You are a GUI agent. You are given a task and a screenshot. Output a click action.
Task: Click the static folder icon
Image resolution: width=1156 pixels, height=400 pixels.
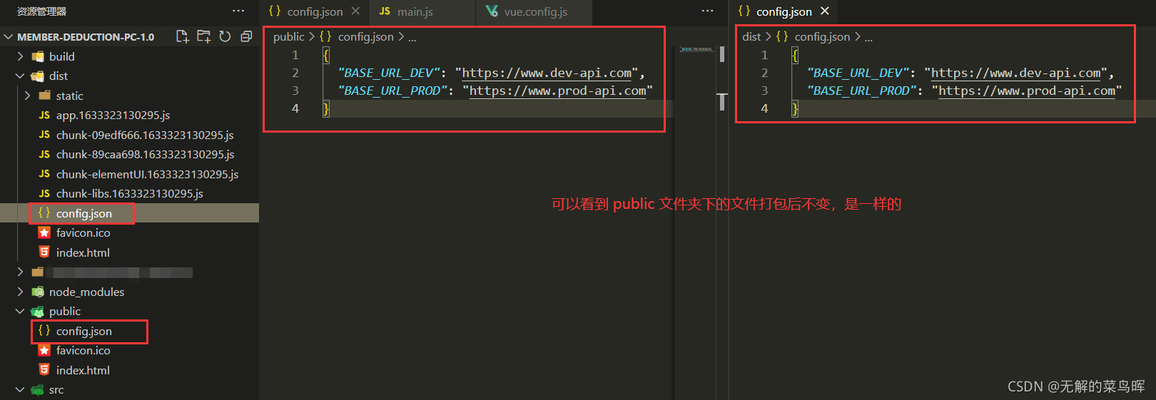coord(45,96)
